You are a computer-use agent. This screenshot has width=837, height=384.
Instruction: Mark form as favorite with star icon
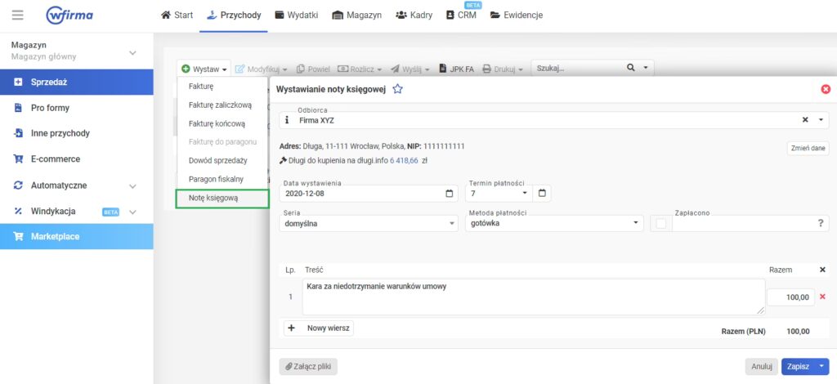click(x=398, y=89)
